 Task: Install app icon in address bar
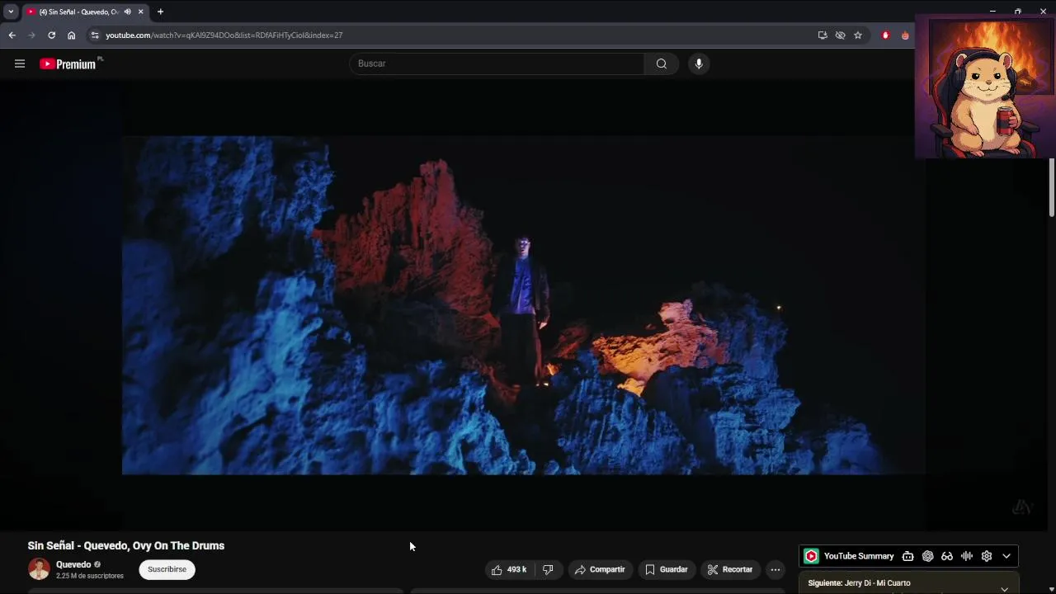pyautogui.click(x=823, y=35)
